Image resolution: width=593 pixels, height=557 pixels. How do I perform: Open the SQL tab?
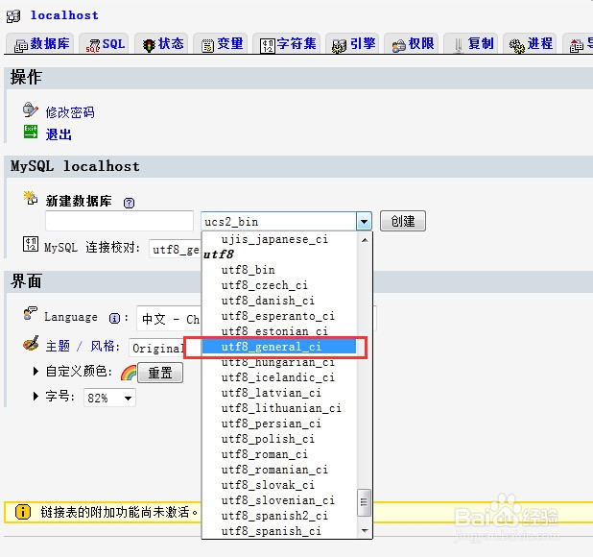(104, 44)
